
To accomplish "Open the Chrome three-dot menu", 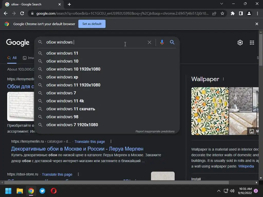I will point(257,13).
